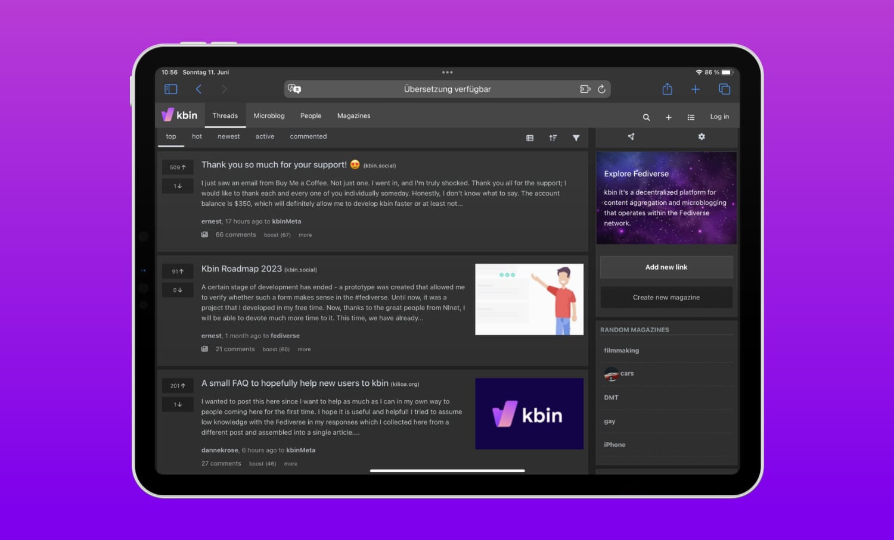Open extensions icon in address bar
This screenshot has height=540, width=894.
coord(585,89)
